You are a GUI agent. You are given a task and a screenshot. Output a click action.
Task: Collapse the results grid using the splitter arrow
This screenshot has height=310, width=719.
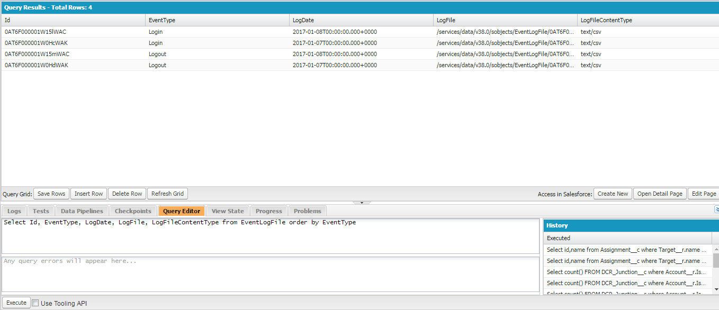click(362, 202)
